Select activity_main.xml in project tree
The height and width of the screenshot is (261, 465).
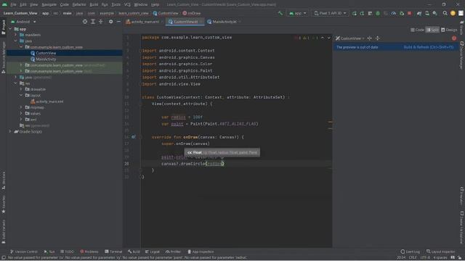click(x=49, y=101)
